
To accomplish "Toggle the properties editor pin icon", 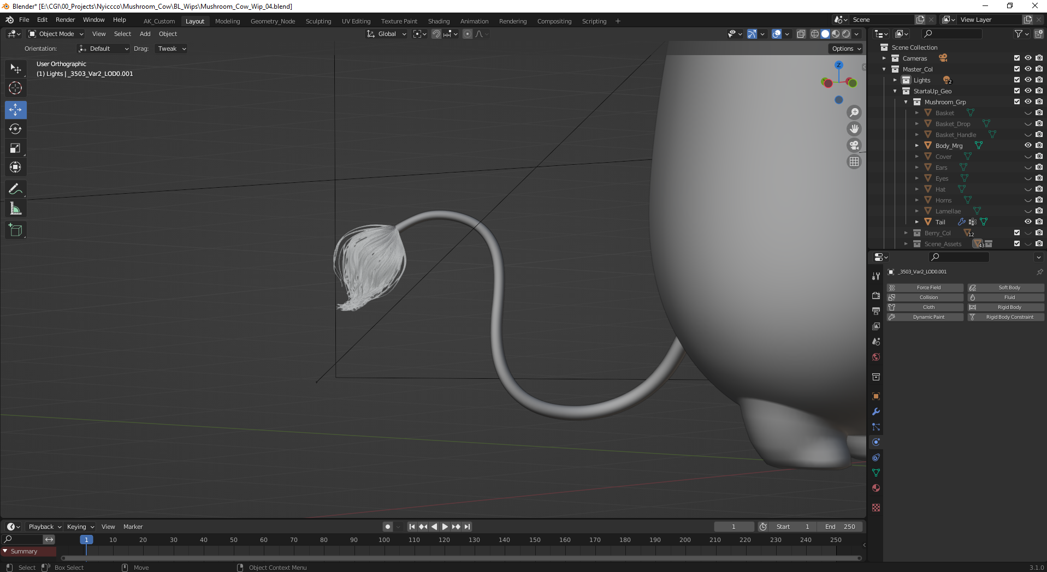I will pos(1039,272).
